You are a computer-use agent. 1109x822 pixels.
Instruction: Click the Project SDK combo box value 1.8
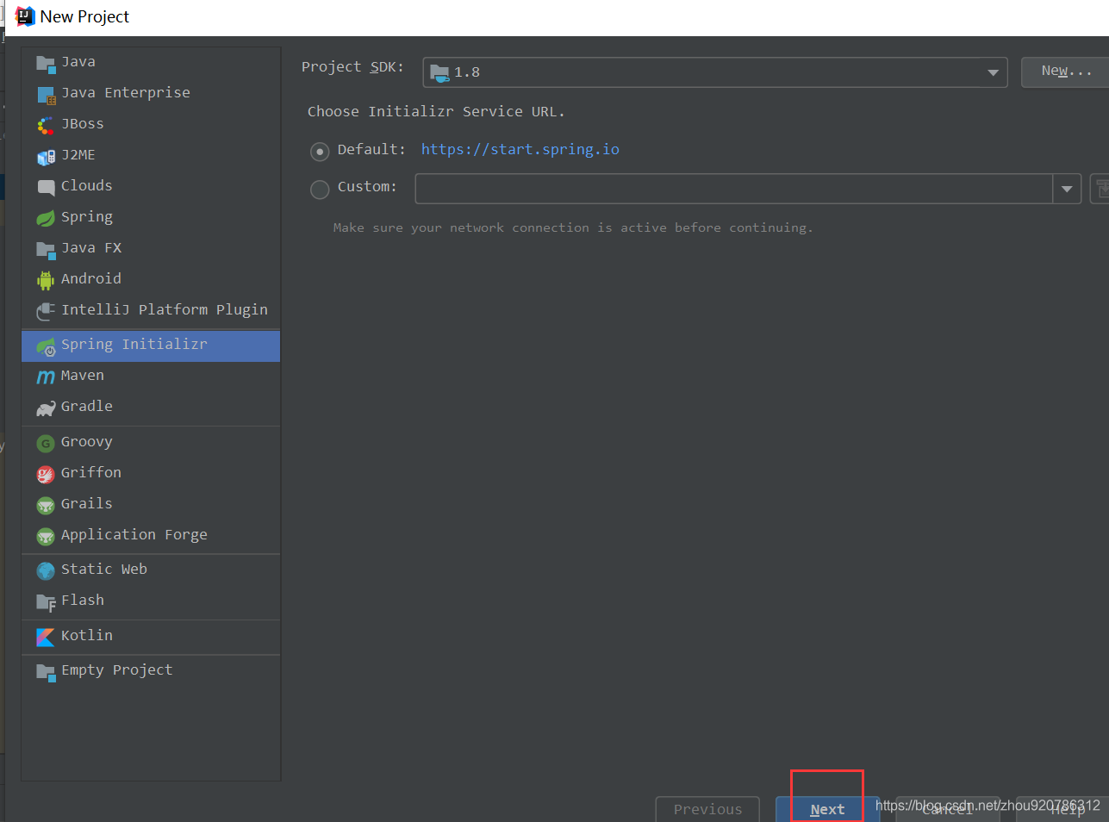(714, 72)
